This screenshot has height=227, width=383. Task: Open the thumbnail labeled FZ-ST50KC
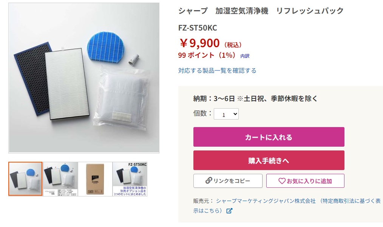click(130, 179)
